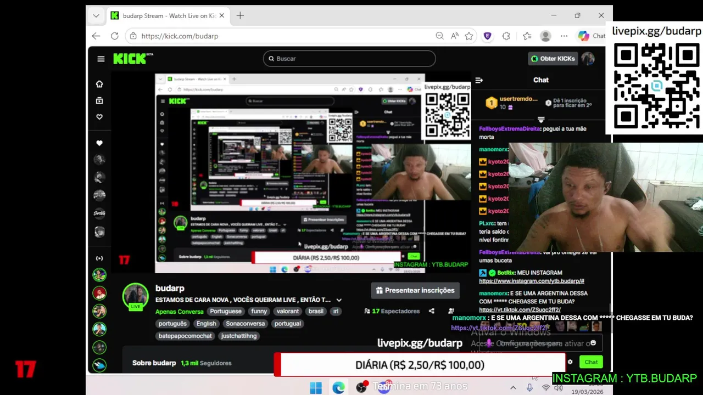Open user profile avatar in Kick header

(x=588, y=59)
